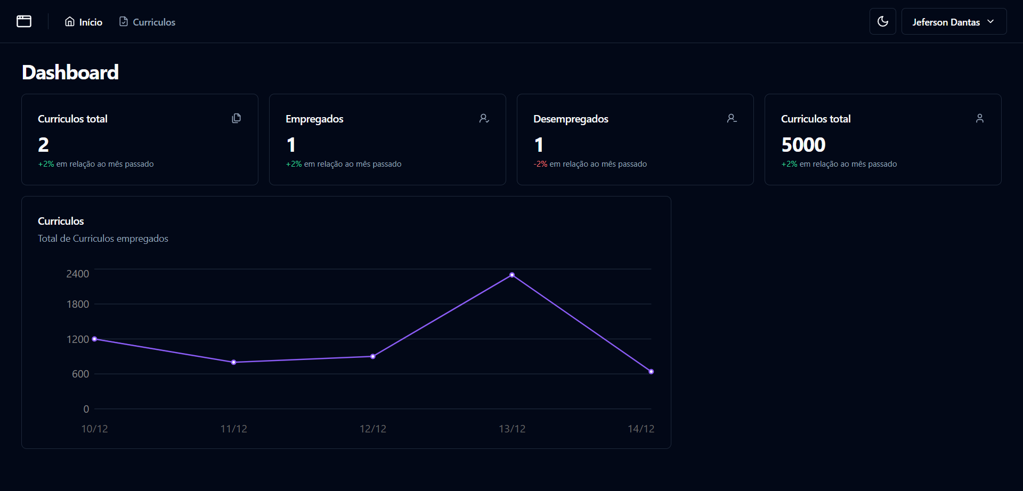Click the person icon on the 5000 Curriculos card

pos(980,118)
